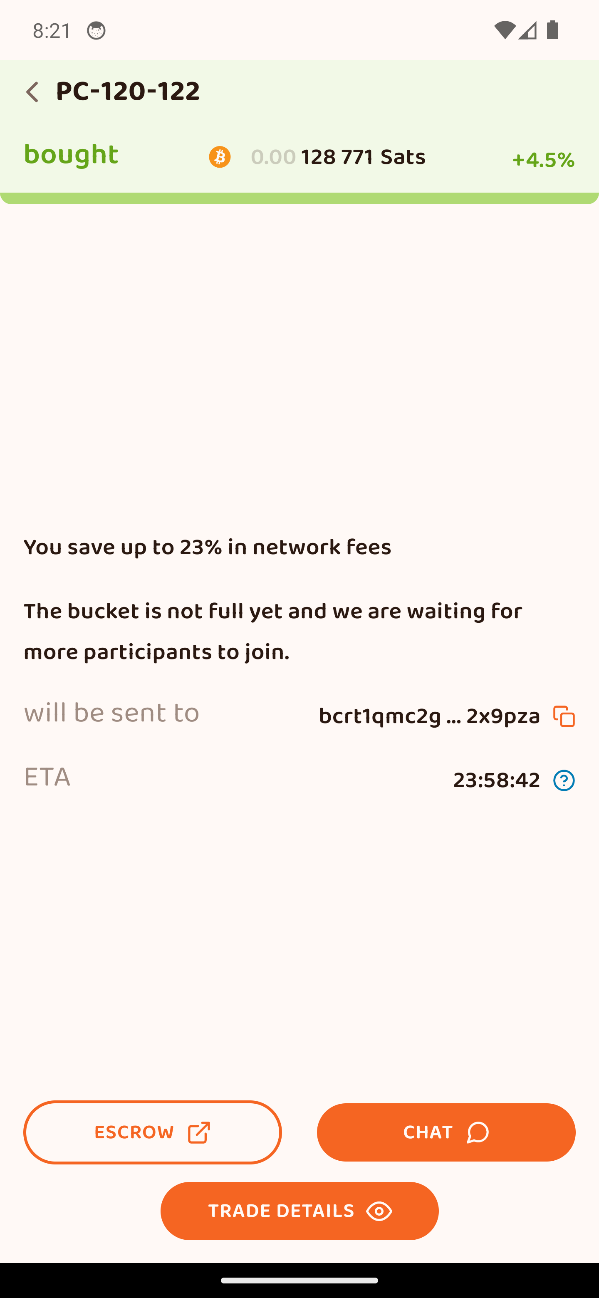
Task: Tap the back arrow chevron
Action: [32, 92]
